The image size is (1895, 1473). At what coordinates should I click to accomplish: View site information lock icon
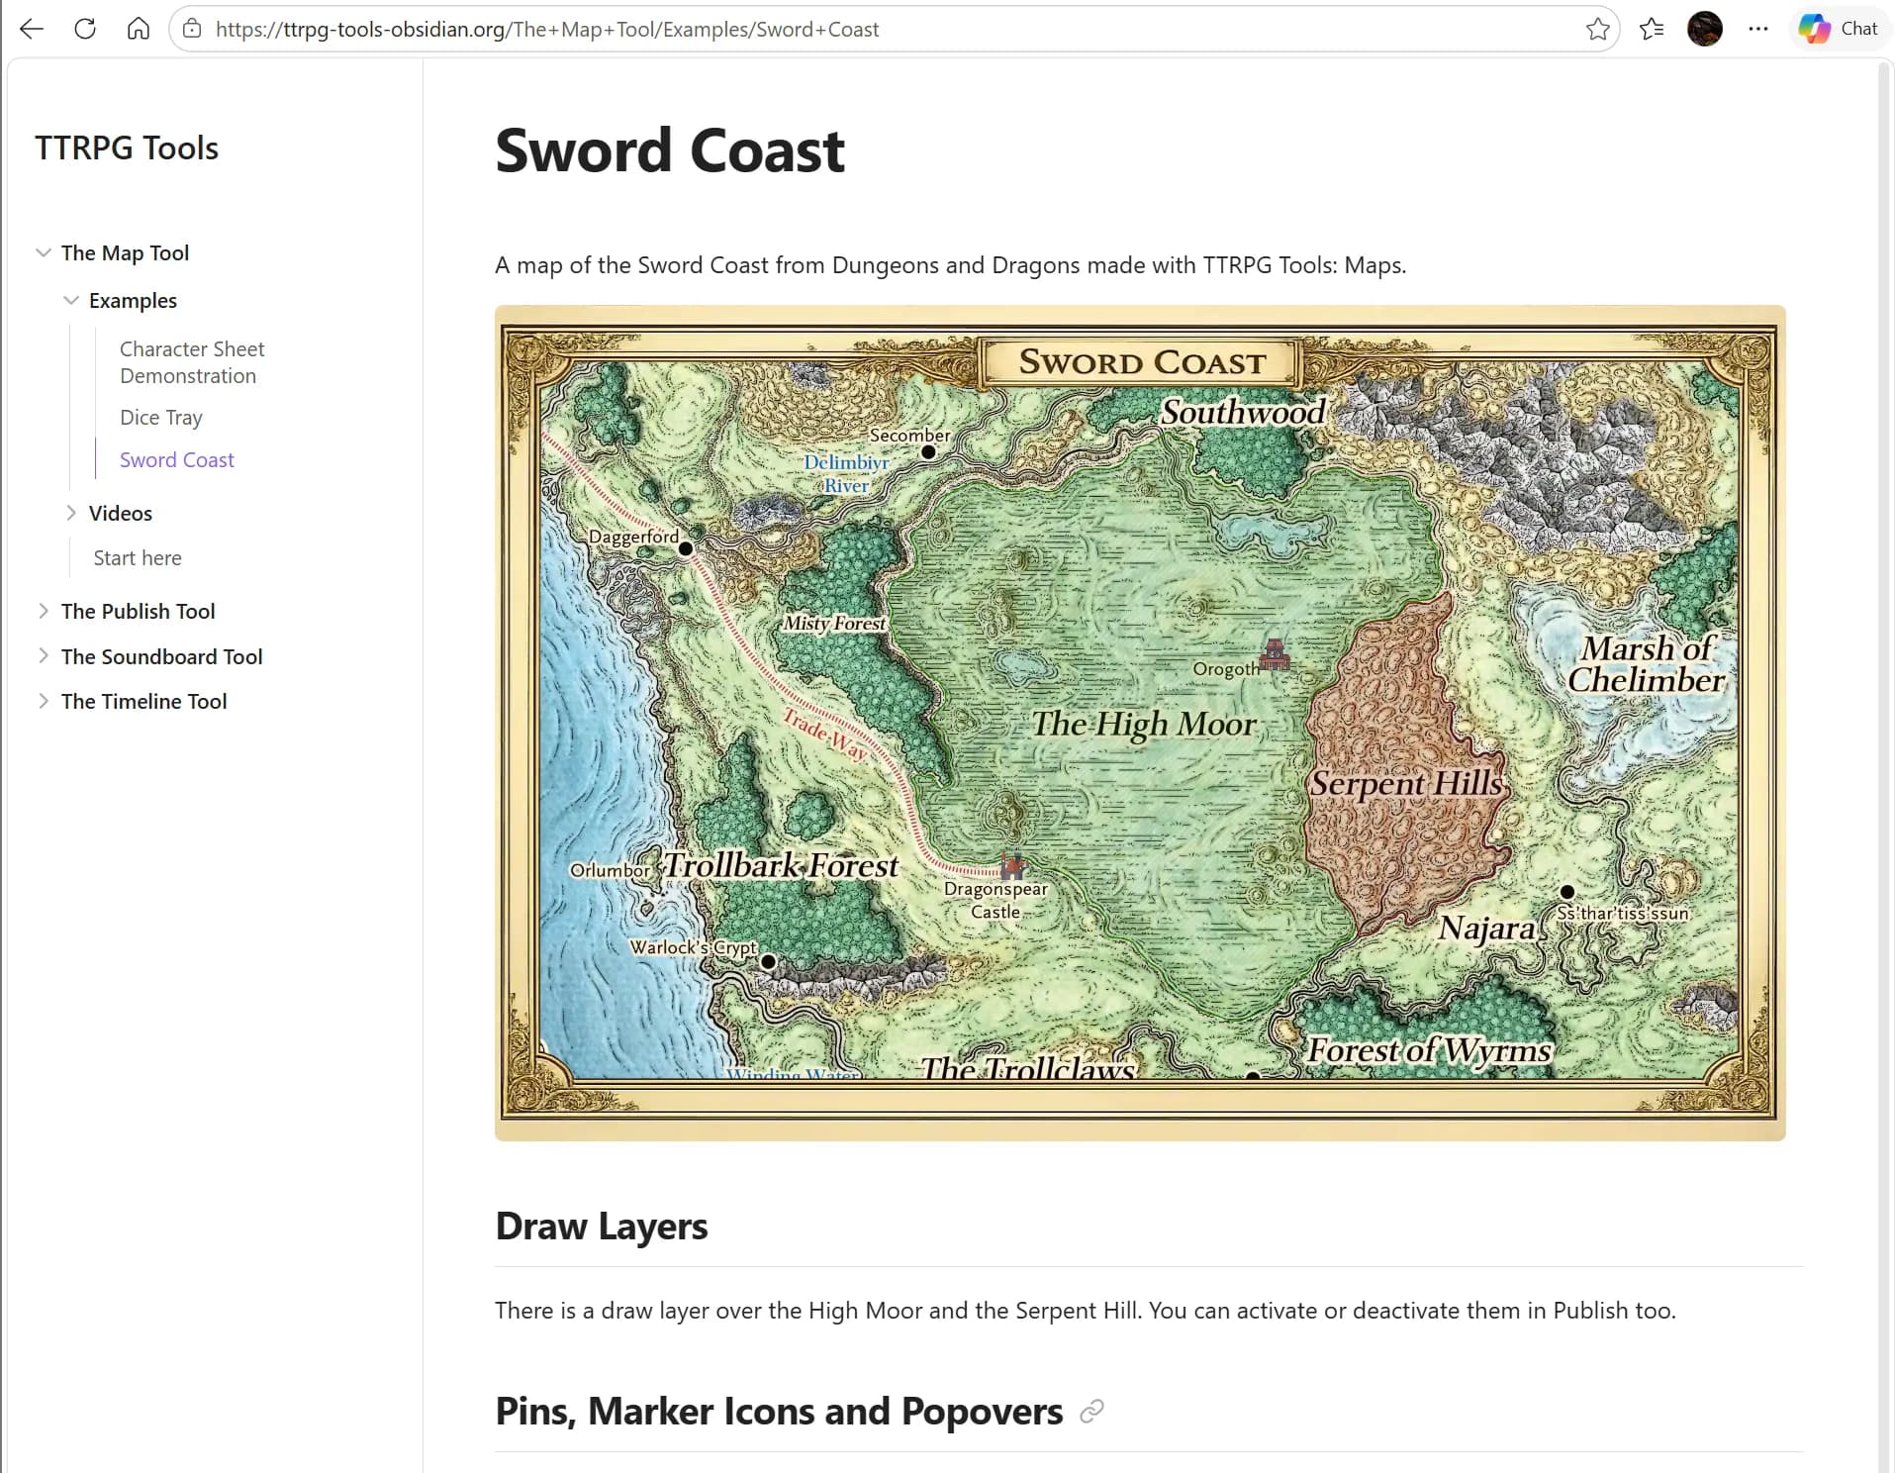tap(193, 29)
